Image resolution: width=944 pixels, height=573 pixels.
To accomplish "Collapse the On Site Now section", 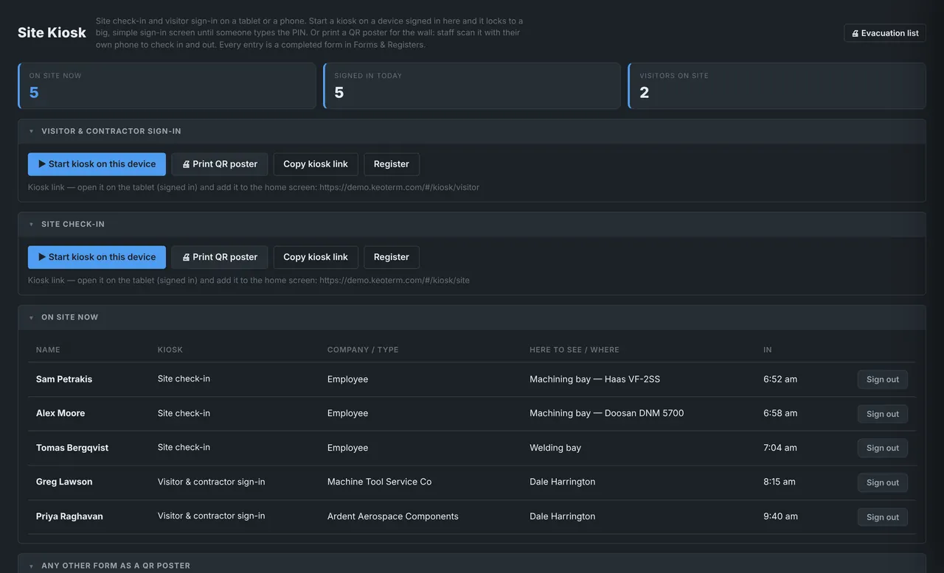I will click(31, 317).
